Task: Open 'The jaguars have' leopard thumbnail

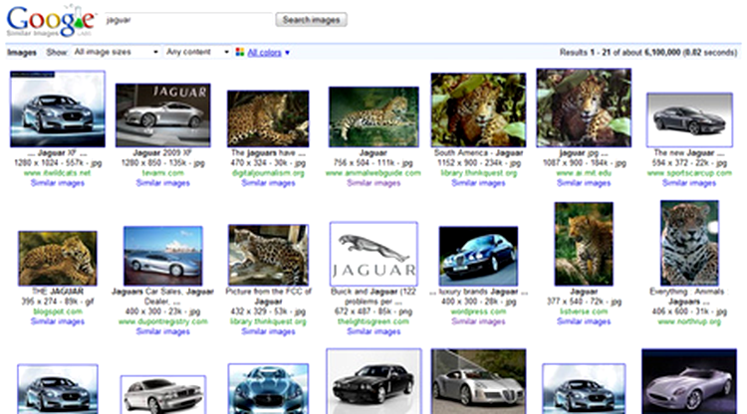Action: click(268, 118)
